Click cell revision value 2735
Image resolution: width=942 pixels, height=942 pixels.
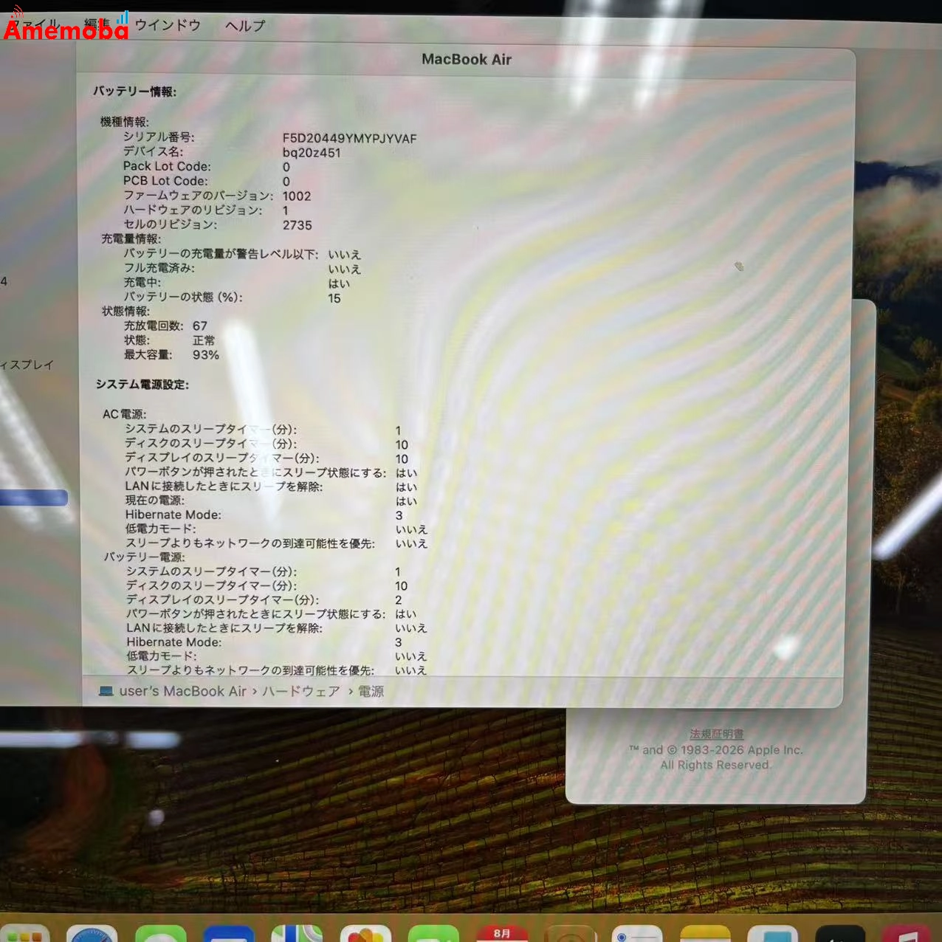click(x=298, y=225)
